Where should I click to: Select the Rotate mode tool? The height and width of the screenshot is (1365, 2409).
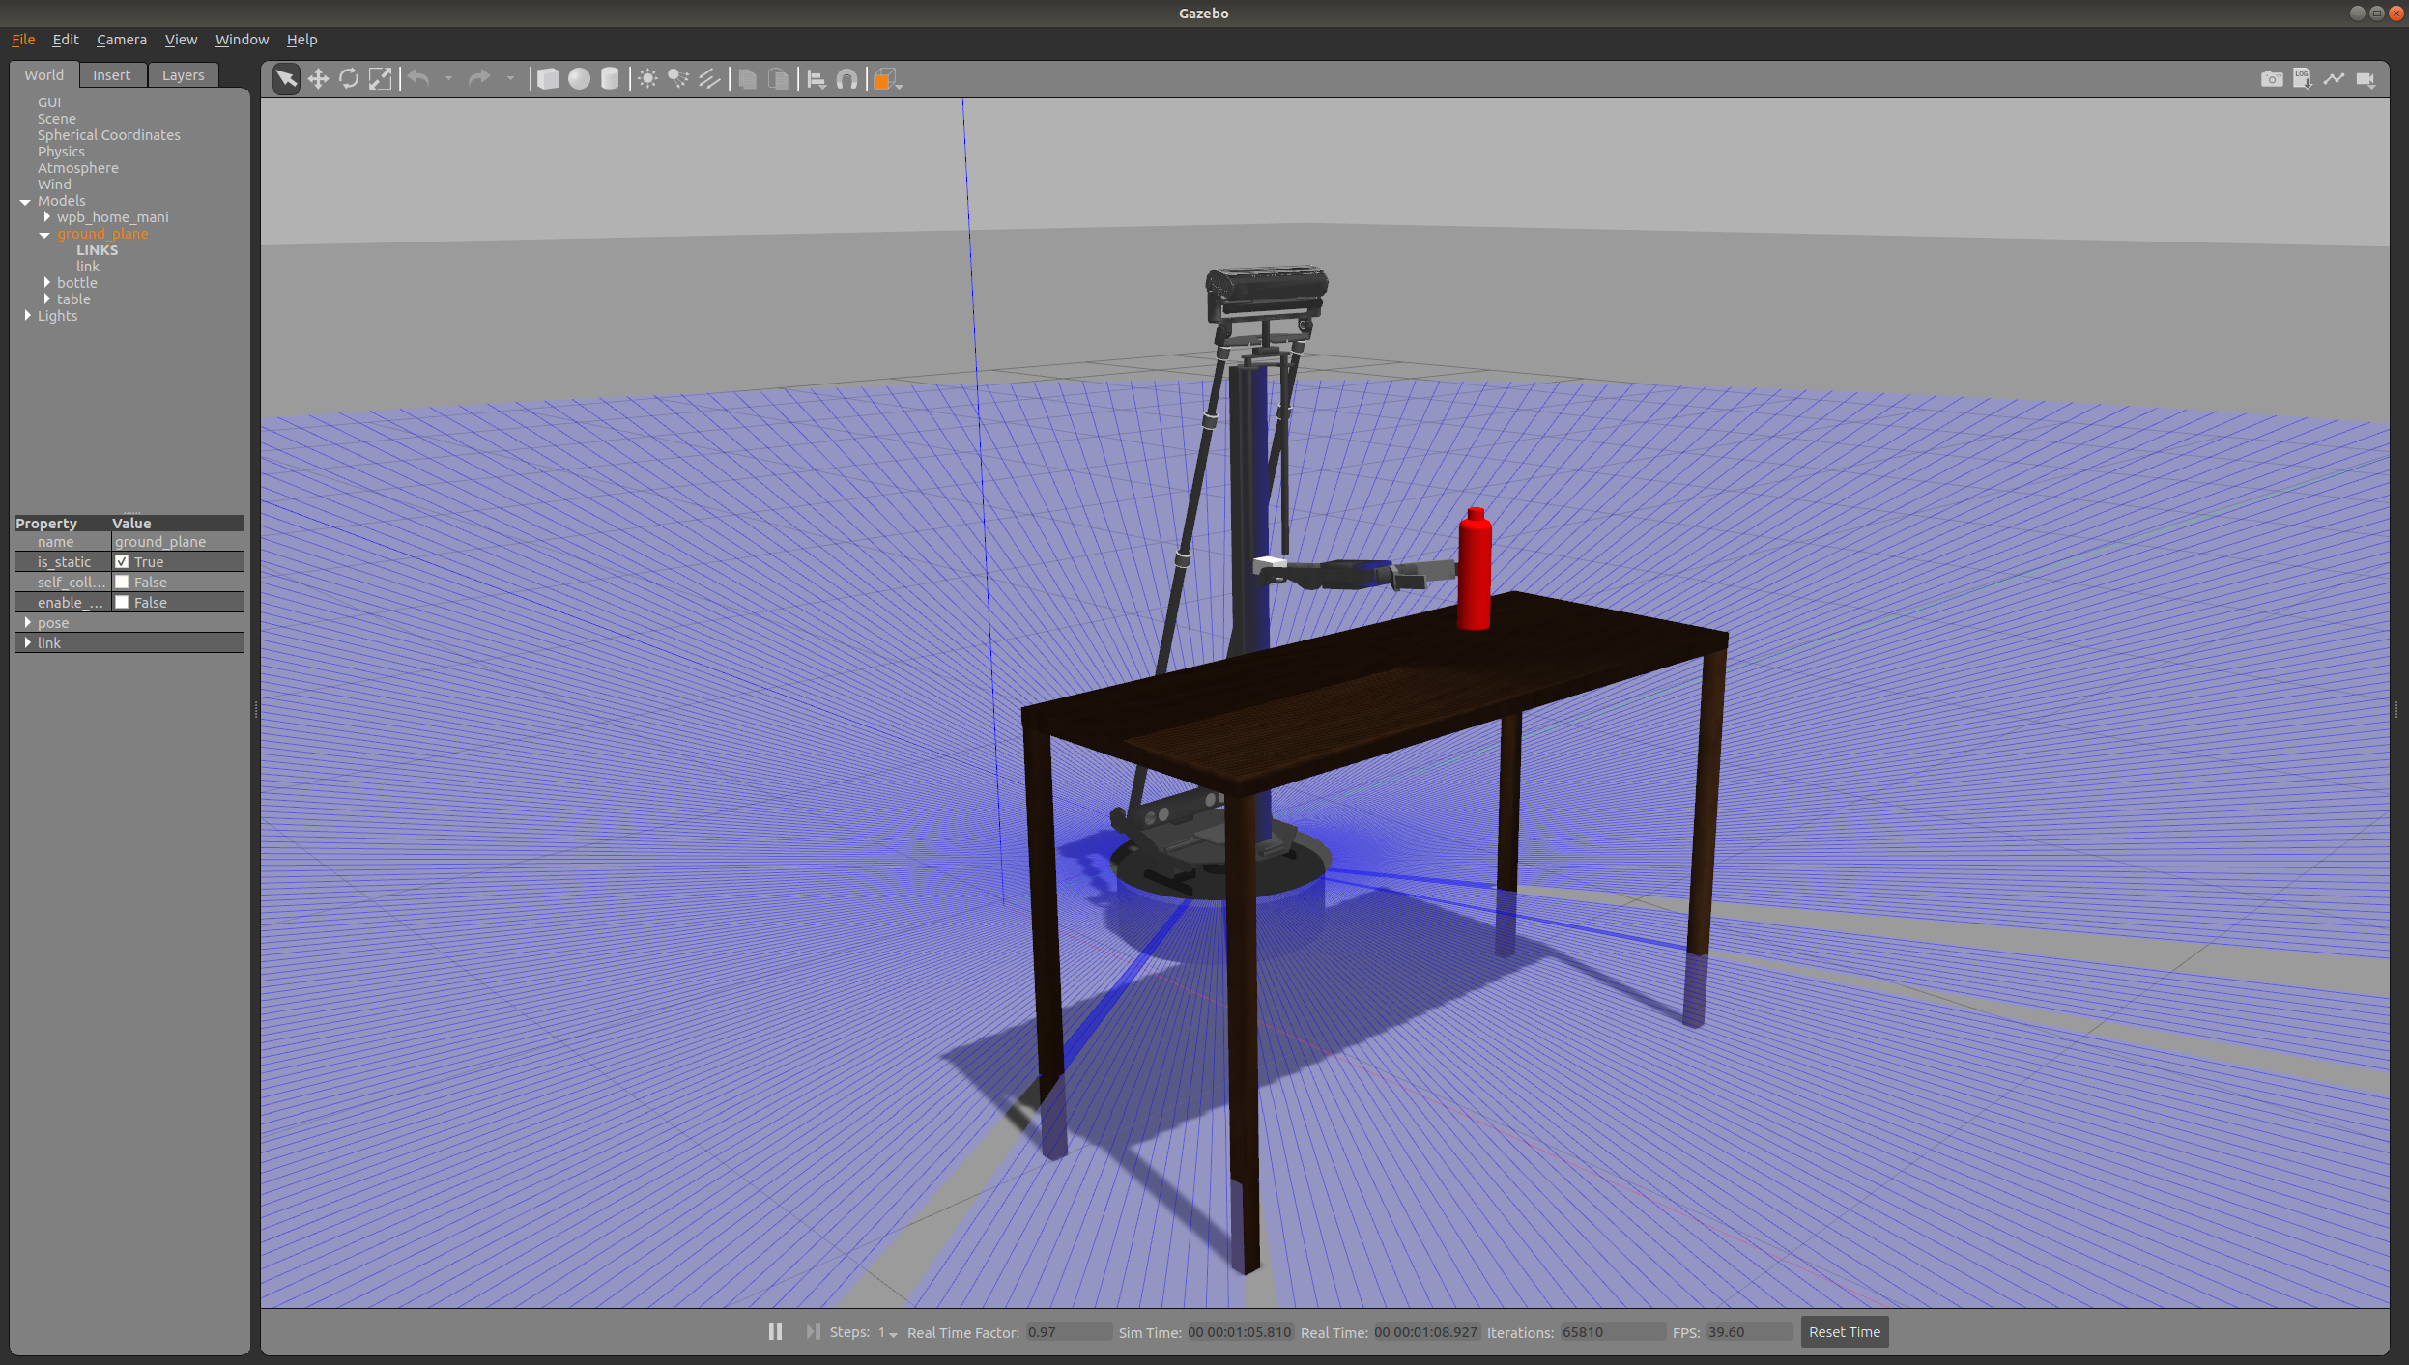click(349, 79)
